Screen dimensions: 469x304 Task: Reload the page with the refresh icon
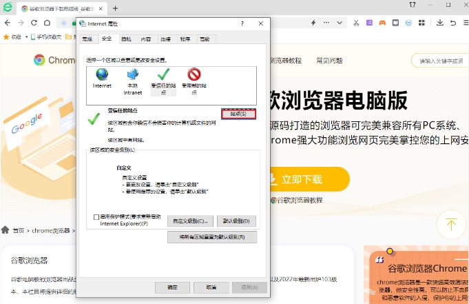[x=34, y=23]
